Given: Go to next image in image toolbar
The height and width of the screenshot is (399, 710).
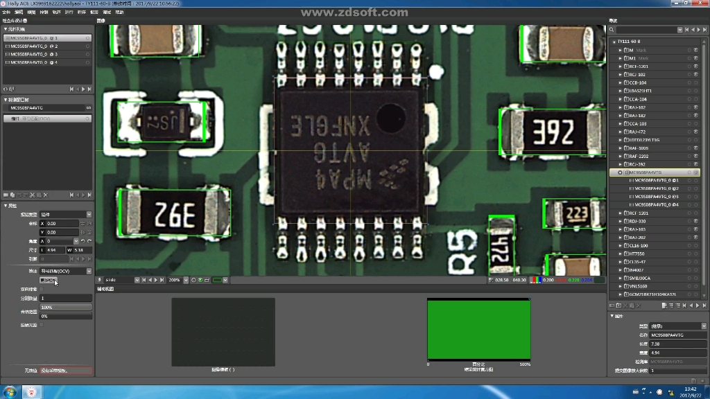Looking at the screenshot, I should click(x=156, y=280).
